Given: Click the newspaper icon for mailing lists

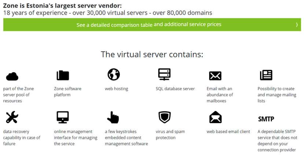Looking at the screenshot, I should [266, 75].
